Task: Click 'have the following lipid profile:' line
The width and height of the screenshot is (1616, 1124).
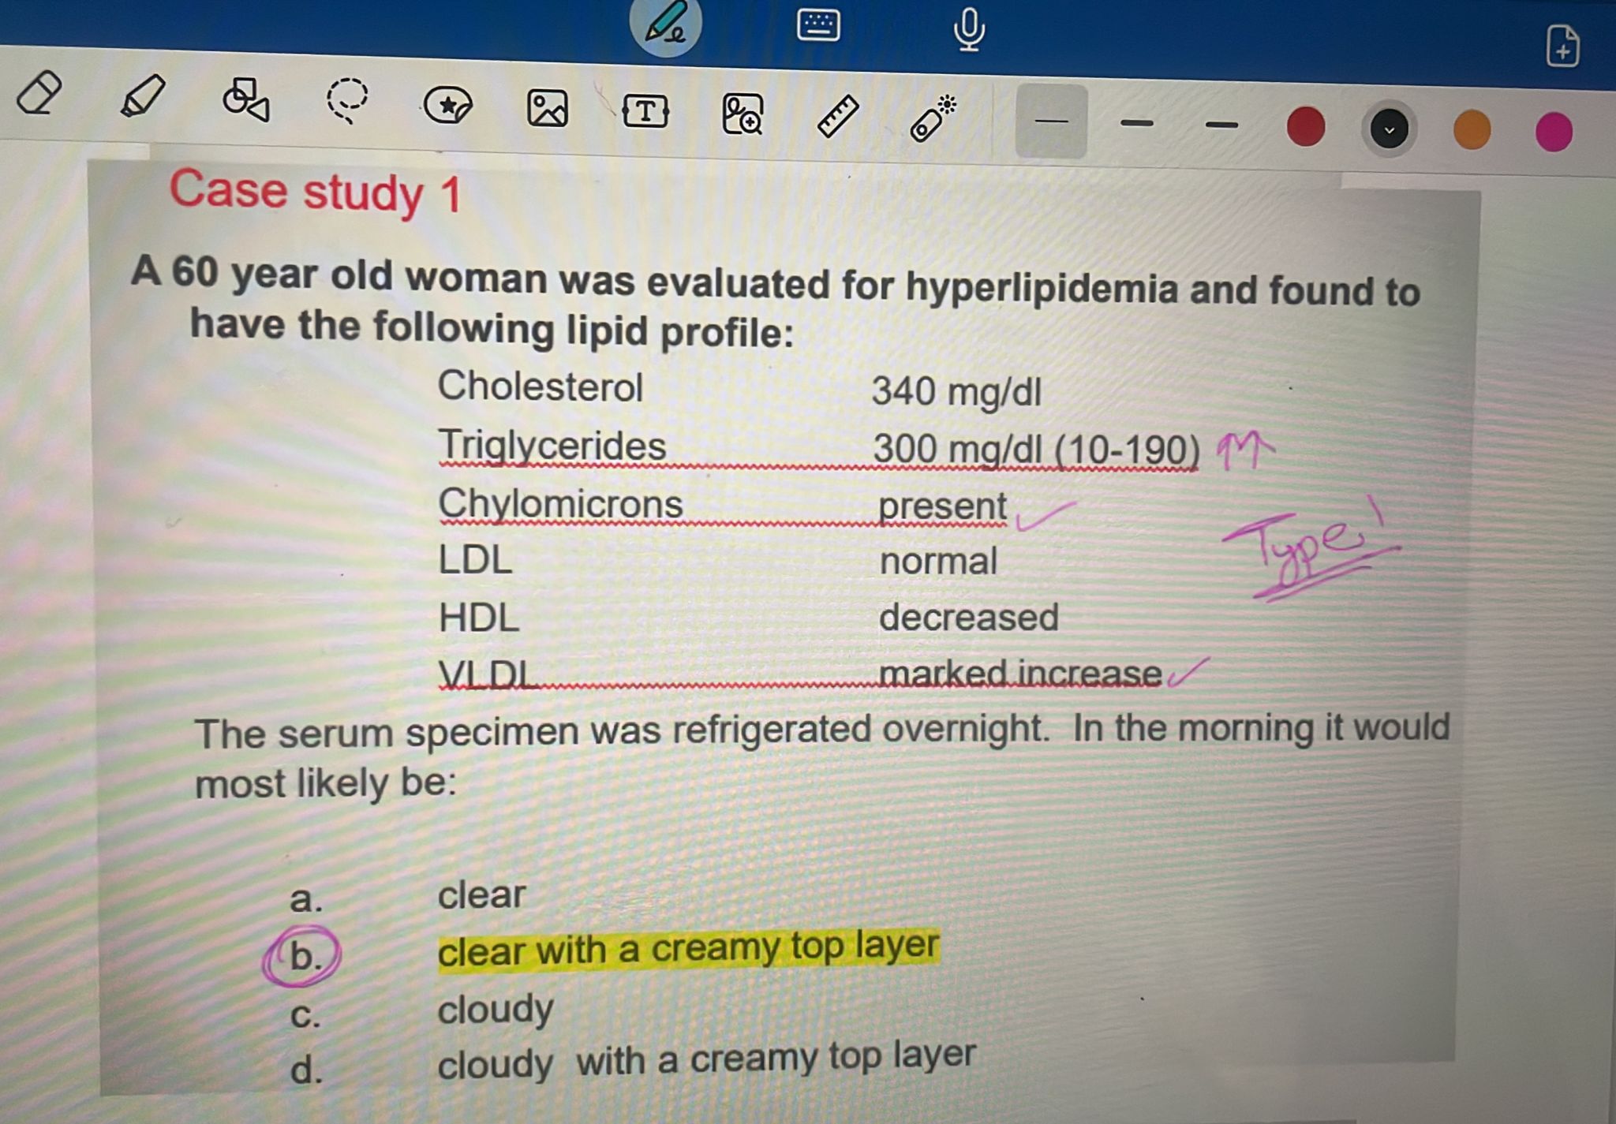Action: [492, 328]
